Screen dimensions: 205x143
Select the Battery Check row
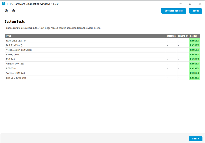click(x=102, y=55)
